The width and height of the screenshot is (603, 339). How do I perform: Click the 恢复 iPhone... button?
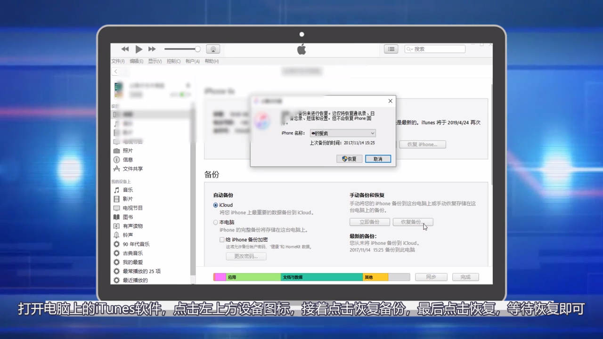(x=423, y=145)
